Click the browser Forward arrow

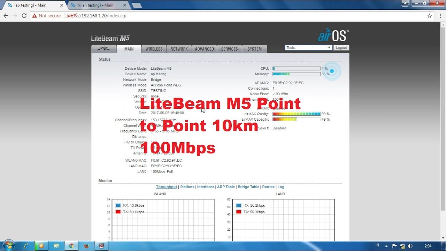(x=15, y=16)
